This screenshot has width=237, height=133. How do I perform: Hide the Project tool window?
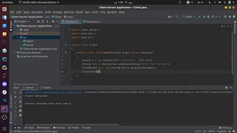pos(57,21)
